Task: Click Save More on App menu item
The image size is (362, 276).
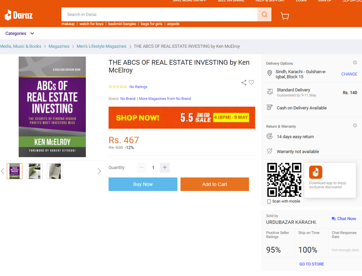Action: click(189, 1)
